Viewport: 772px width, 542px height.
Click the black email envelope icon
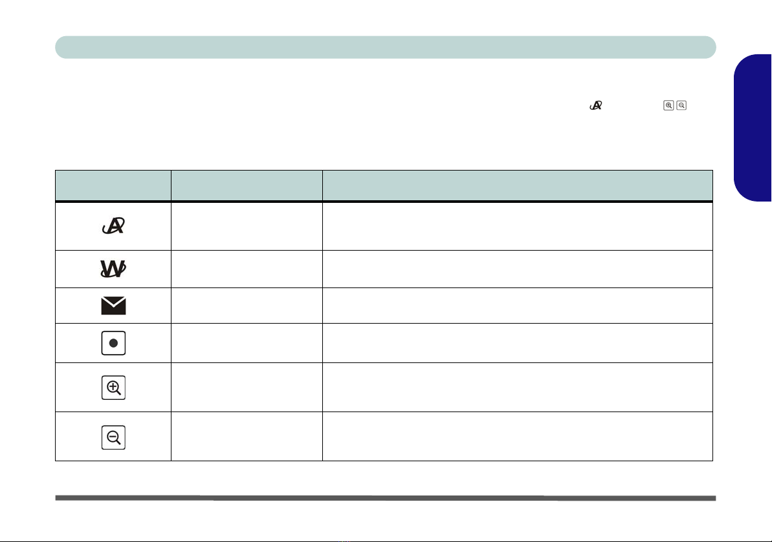click(113, 306)
